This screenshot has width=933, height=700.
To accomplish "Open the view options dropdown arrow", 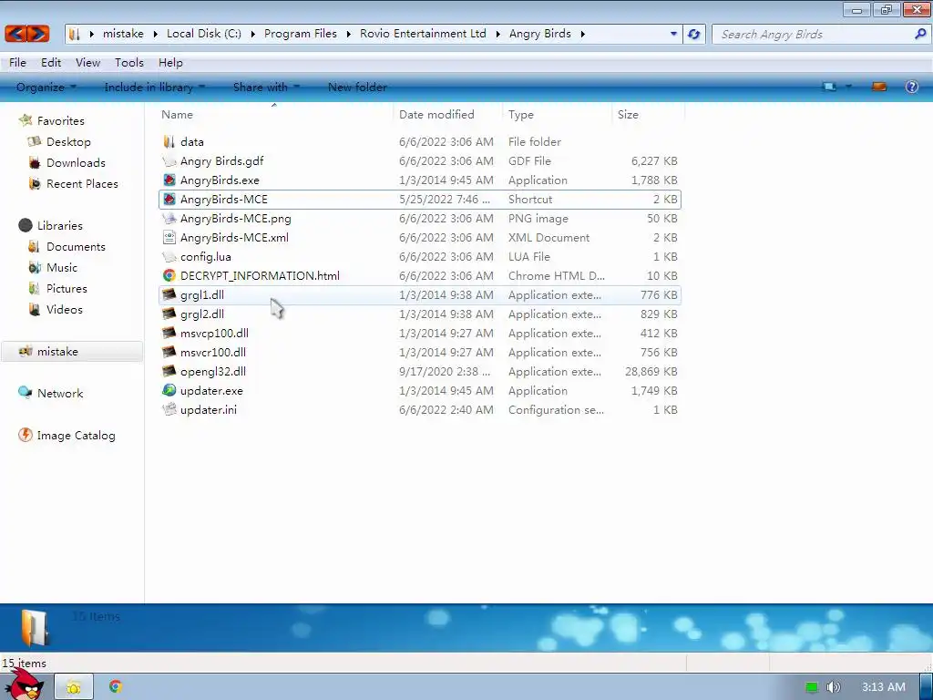I will point(849,87).
